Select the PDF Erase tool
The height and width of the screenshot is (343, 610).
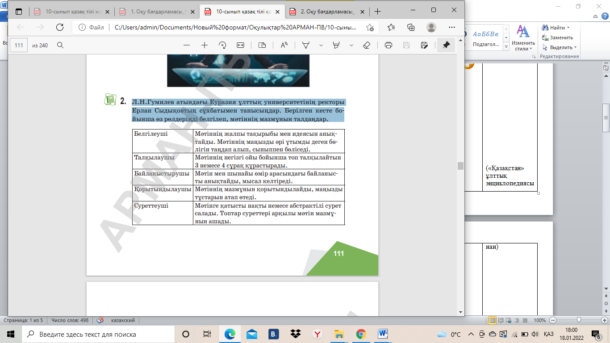pyautogui.click(x=366, y=45)
